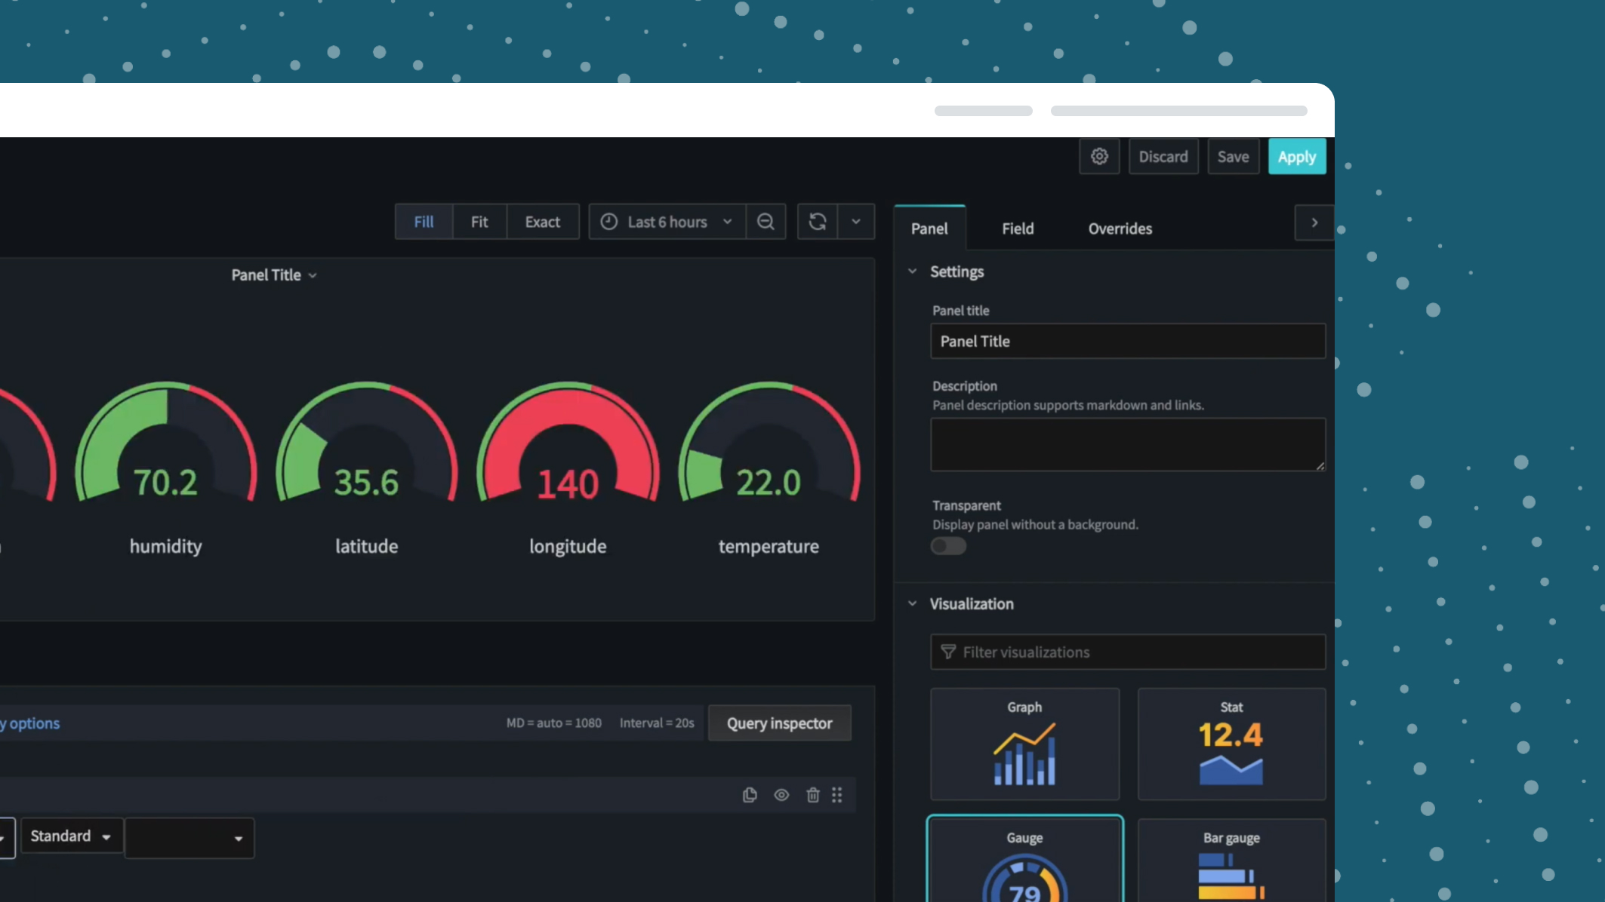Click the refresh dashboard icon
This screenshot has width=1605, height=902.
coord(818,222)
